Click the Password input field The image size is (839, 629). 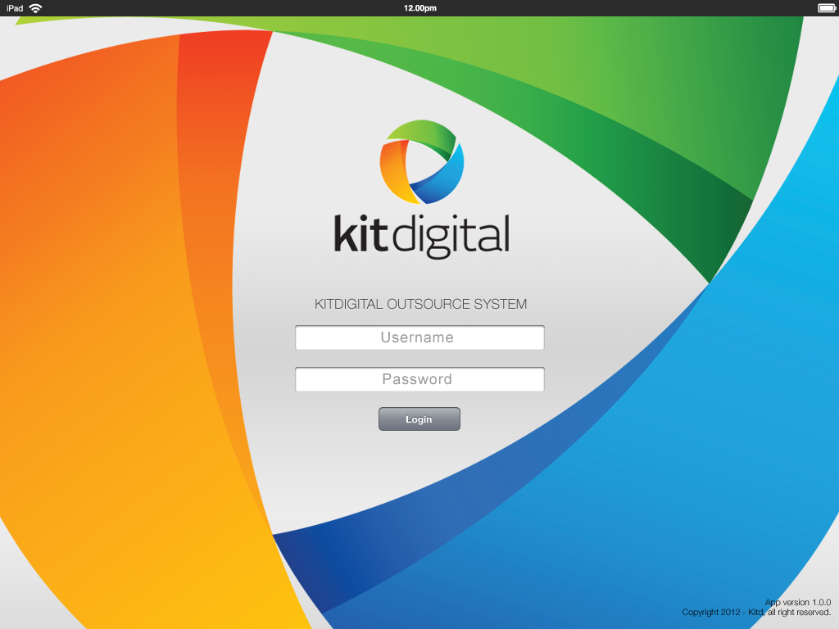click(x=419, y=379)
